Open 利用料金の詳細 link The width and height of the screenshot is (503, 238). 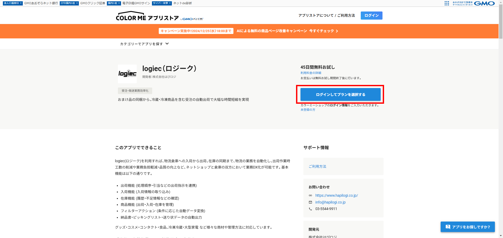[311, 73]
